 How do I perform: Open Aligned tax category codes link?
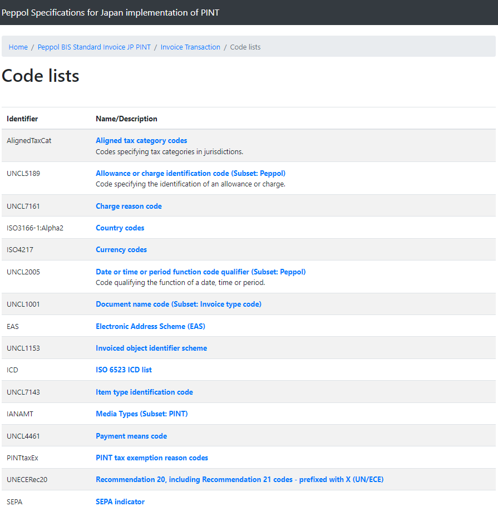(141, 141)
